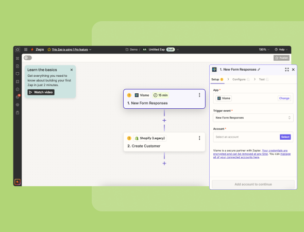The height and width of the screenshot is (232, 304).
Task: Click the star icon beside Pro feature notice
Action: pos(49,49)
